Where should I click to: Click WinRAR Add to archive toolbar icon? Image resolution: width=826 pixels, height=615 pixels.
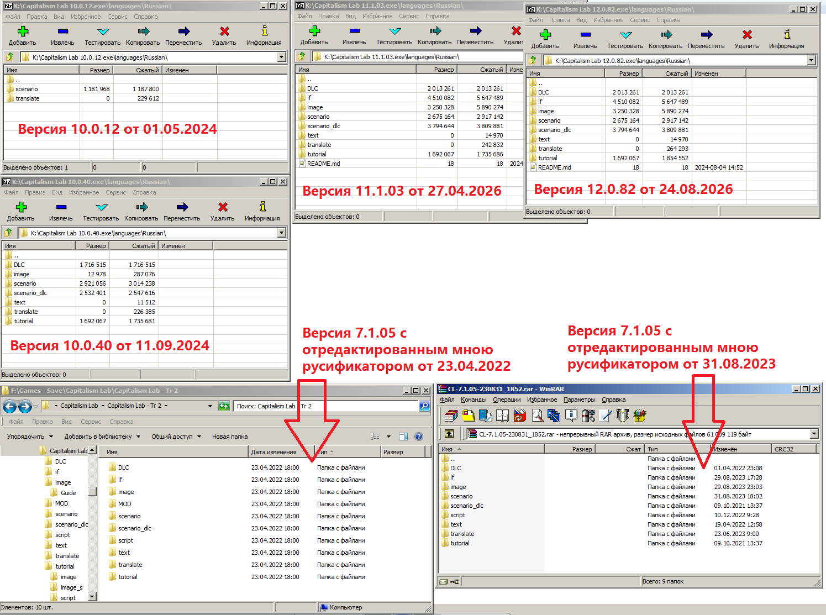point(451,416)
